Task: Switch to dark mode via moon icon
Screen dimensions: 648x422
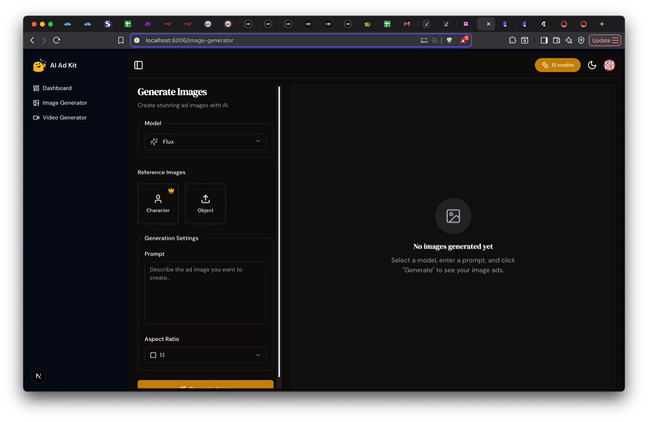Action: click(x=592, y=65)
